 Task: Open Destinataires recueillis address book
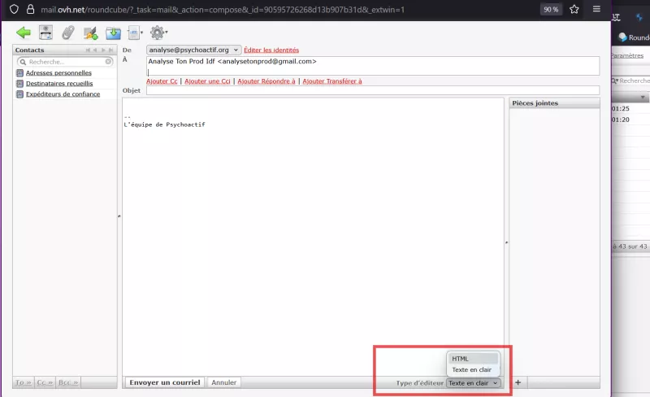(59, 84)
